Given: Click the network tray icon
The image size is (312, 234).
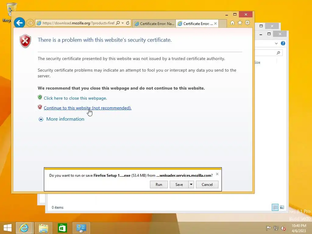Looking at the screenshot, I should [276, 228].
